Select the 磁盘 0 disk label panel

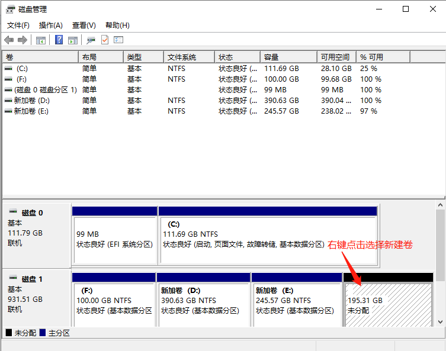(36, 236)
